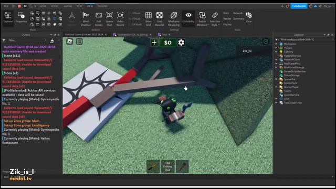Click the Output filter funnel icon

[x=4, y=40]
